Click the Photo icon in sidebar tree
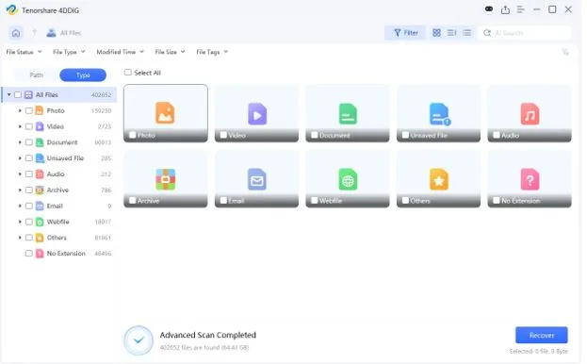The height and width of the screenshot is (364, 587). pos(40,110)
